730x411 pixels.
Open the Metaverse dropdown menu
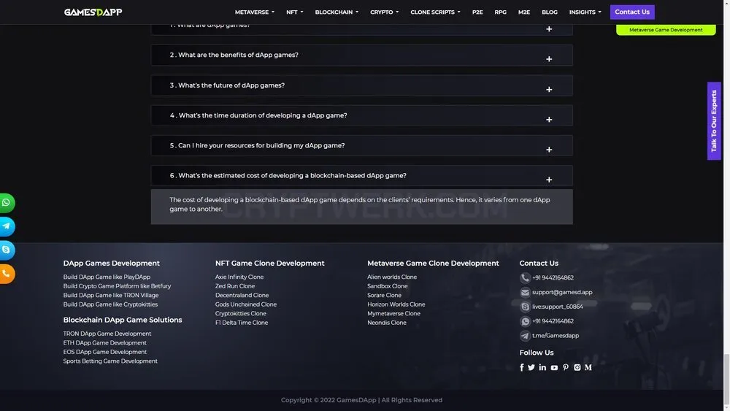255,12
